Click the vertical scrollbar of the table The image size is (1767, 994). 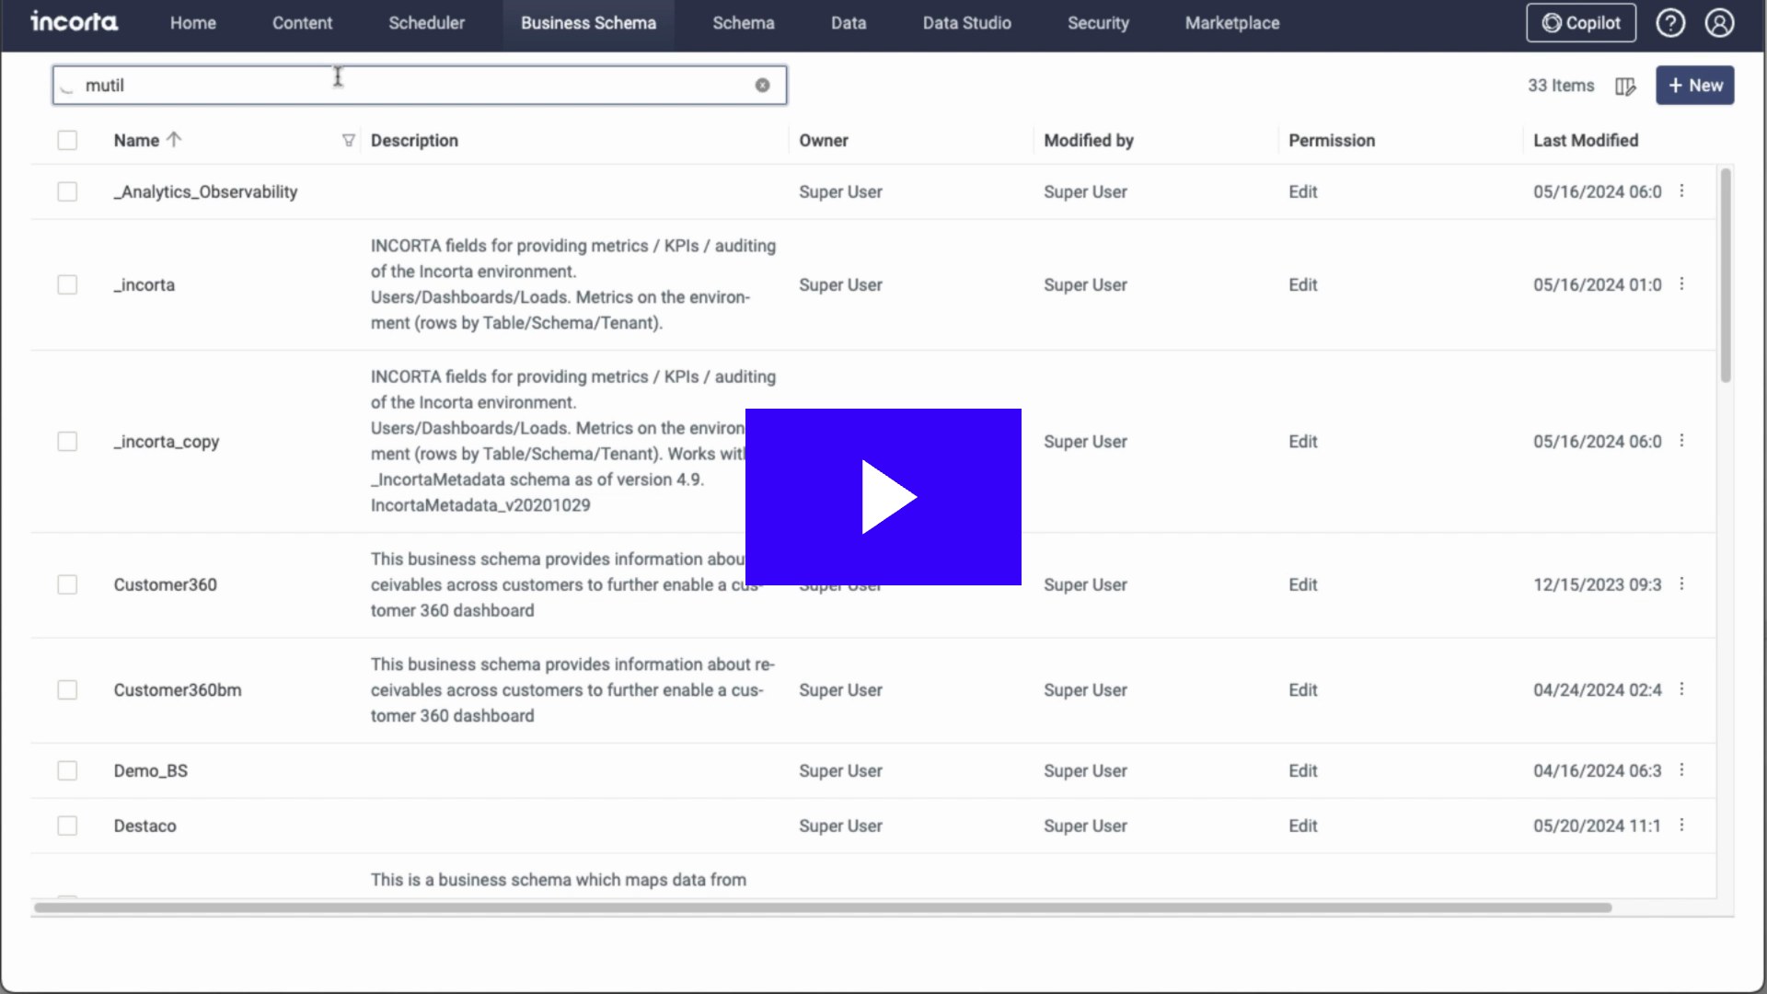1726,275
